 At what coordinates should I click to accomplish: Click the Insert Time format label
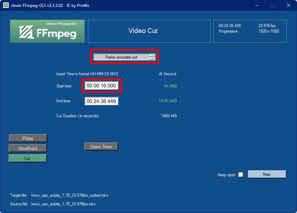[87, 74]
